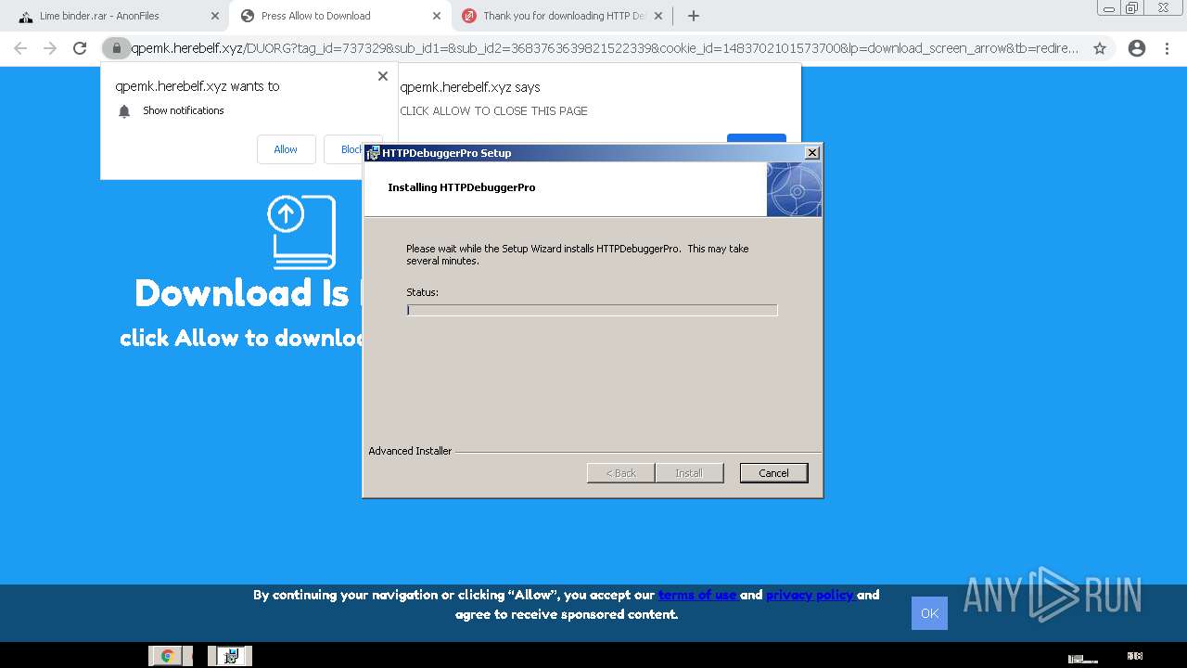Allow notifications from qpemk.herebelf.xyz
The width and height of the screenshot is (1187, 668).
(286, 149)
